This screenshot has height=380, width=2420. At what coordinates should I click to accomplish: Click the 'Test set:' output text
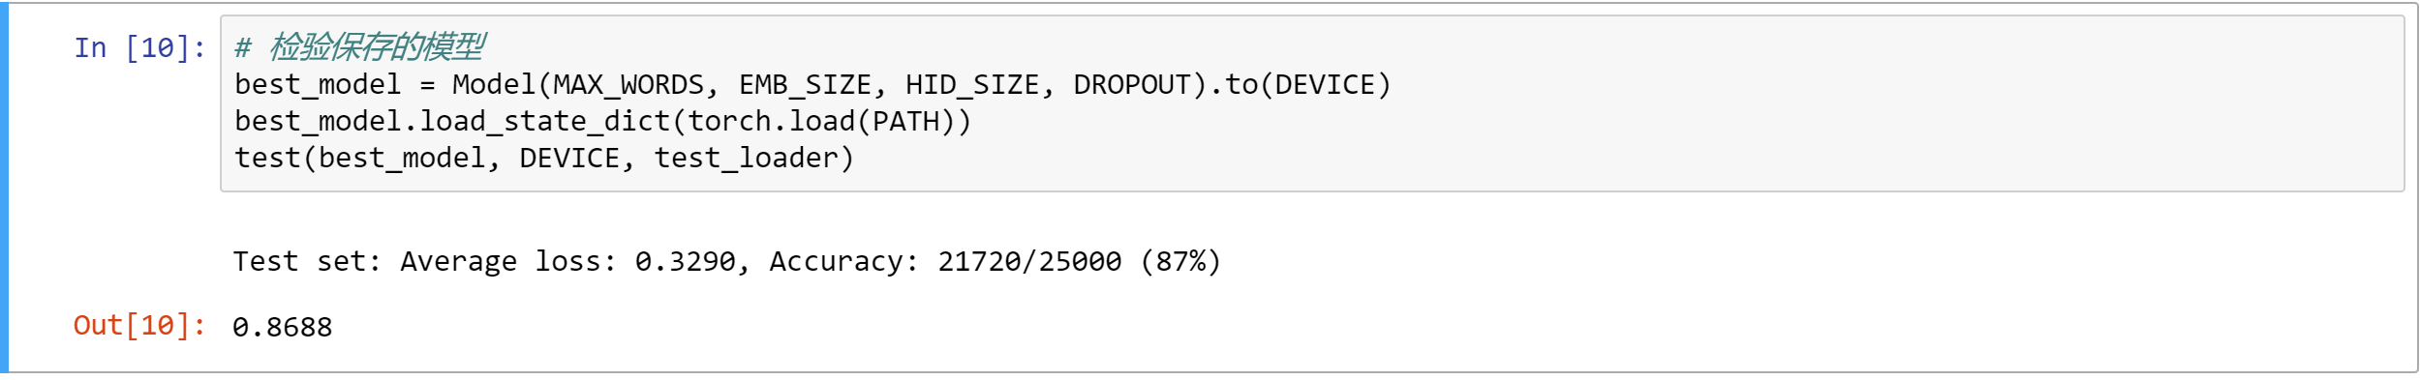[307, 261]
